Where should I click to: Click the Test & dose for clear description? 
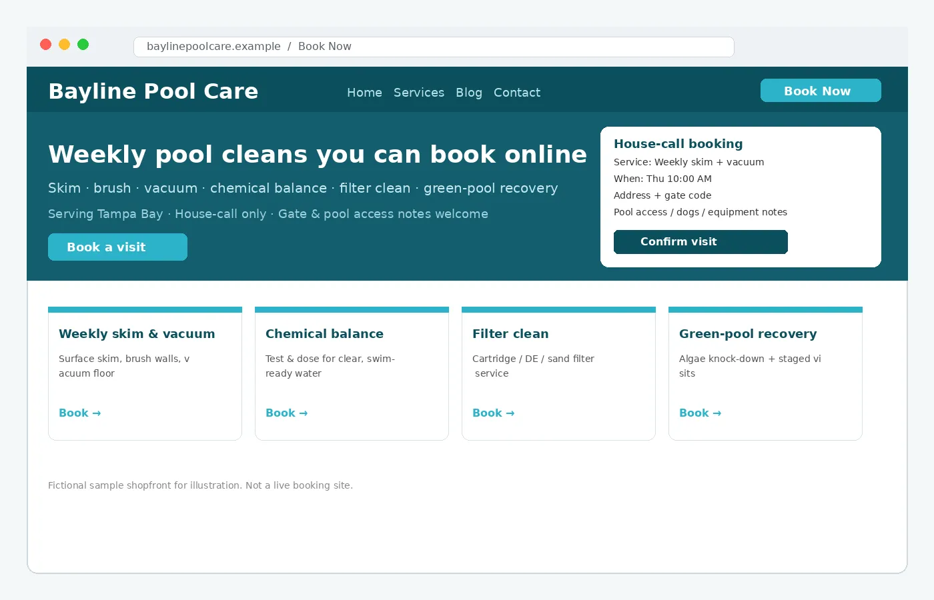(x=330, y=366)
